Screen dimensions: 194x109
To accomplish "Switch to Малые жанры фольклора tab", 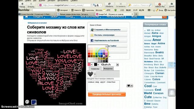I will click(x=75, y=14).
